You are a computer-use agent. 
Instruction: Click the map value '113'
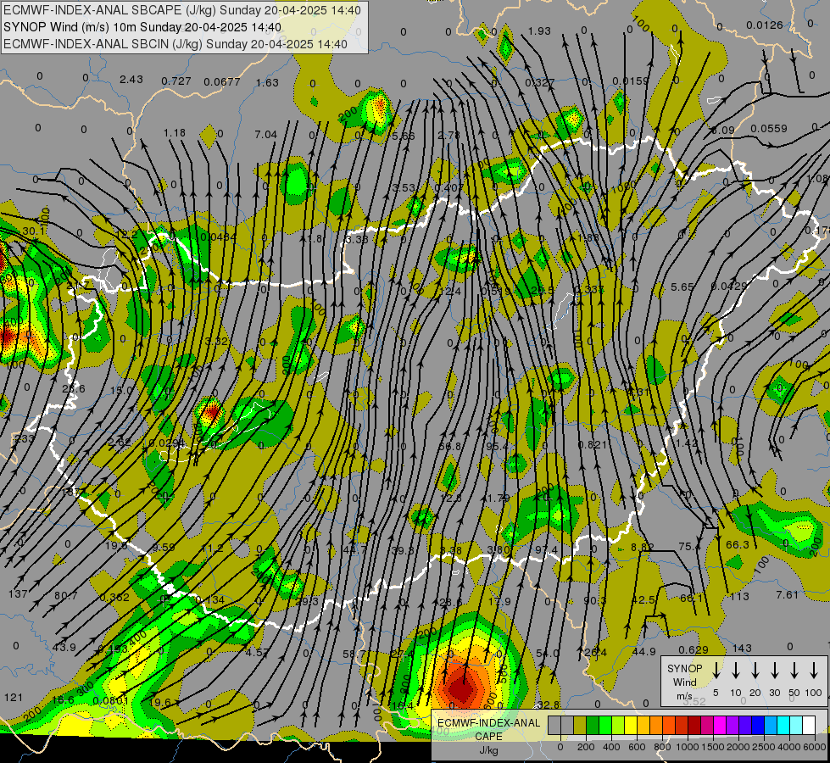coord(739,597)
